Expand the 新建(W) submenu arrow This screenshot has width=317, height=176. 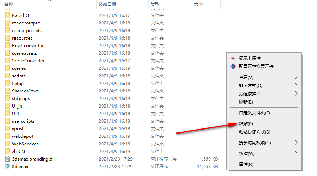[x=296, y=153]
